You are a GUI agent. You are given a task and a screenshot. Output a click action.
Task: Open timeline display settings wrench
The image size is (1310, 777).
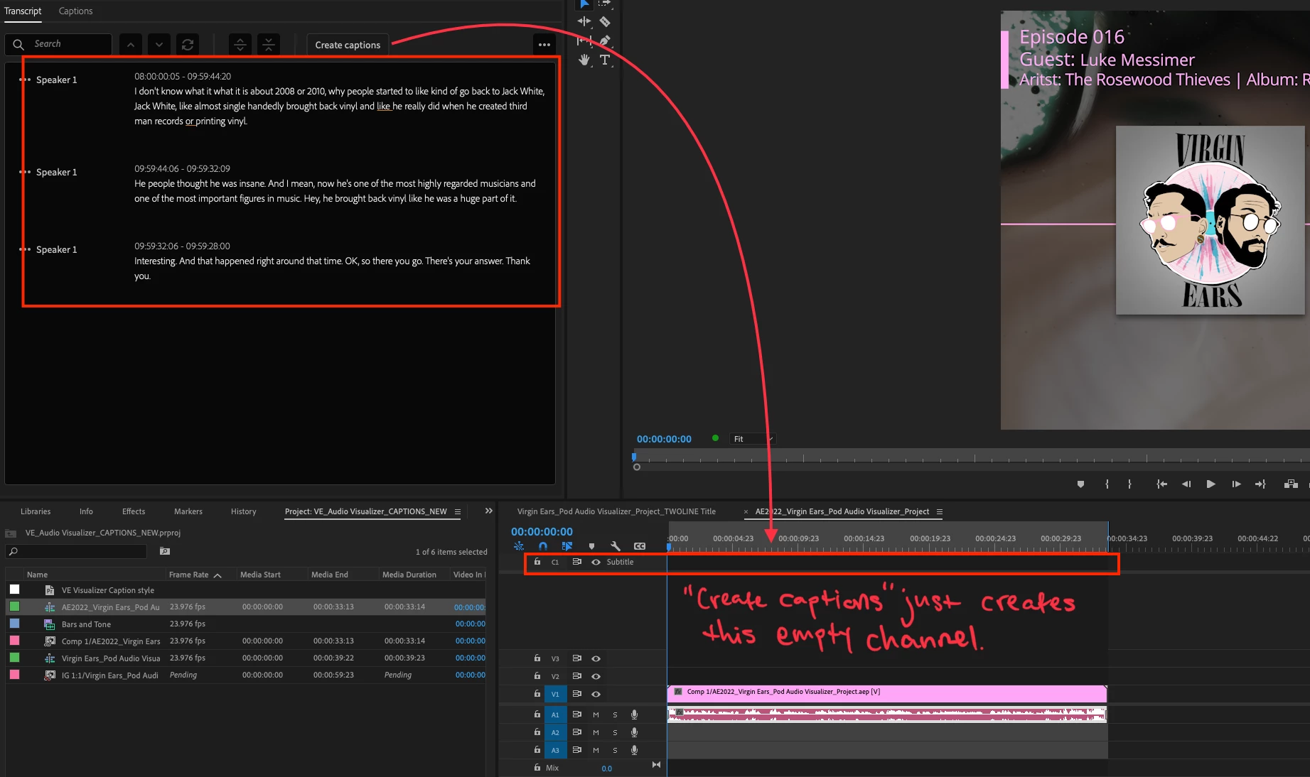click(x=616, y=546)
